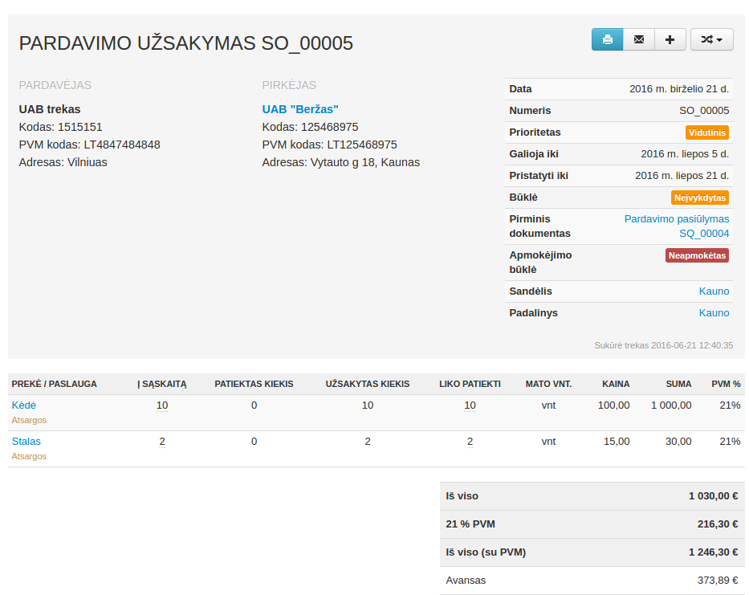749x595 pixels.
Task: Open the Stalas product link
Action: [x=26, y=442]
